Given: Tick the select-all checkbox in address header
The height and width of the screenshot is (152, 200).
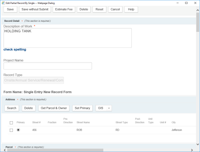Looking at the screenshot, I should 11,123.
